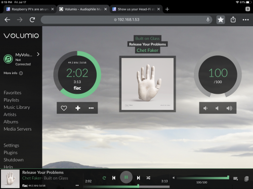Open Plugins in sidebar
This screenshot has height=189, width=253.
[11, 153]
